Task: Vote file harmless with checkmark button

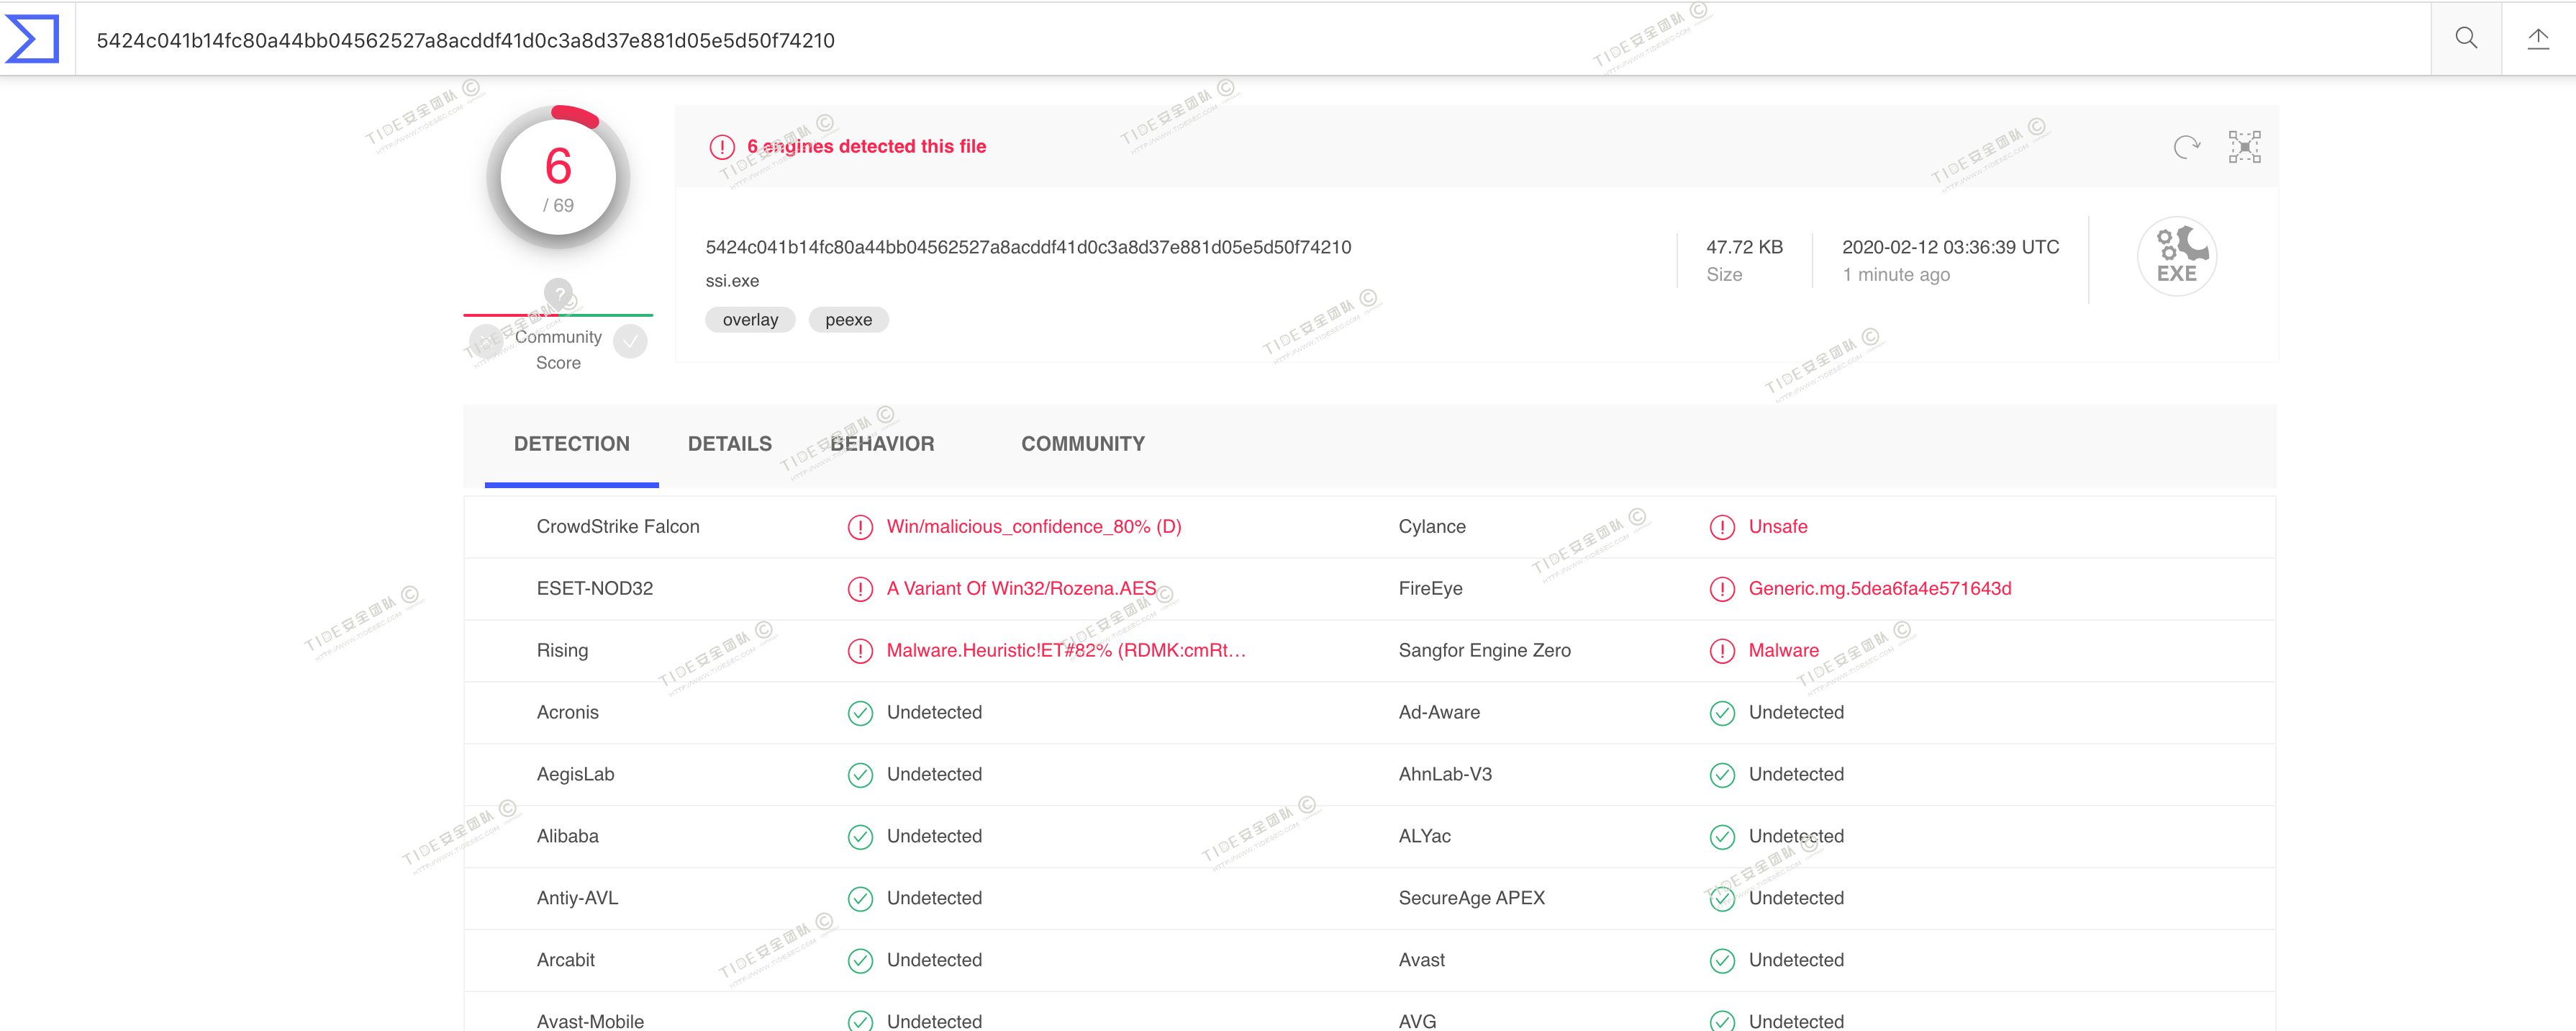Action: point(630,341)
